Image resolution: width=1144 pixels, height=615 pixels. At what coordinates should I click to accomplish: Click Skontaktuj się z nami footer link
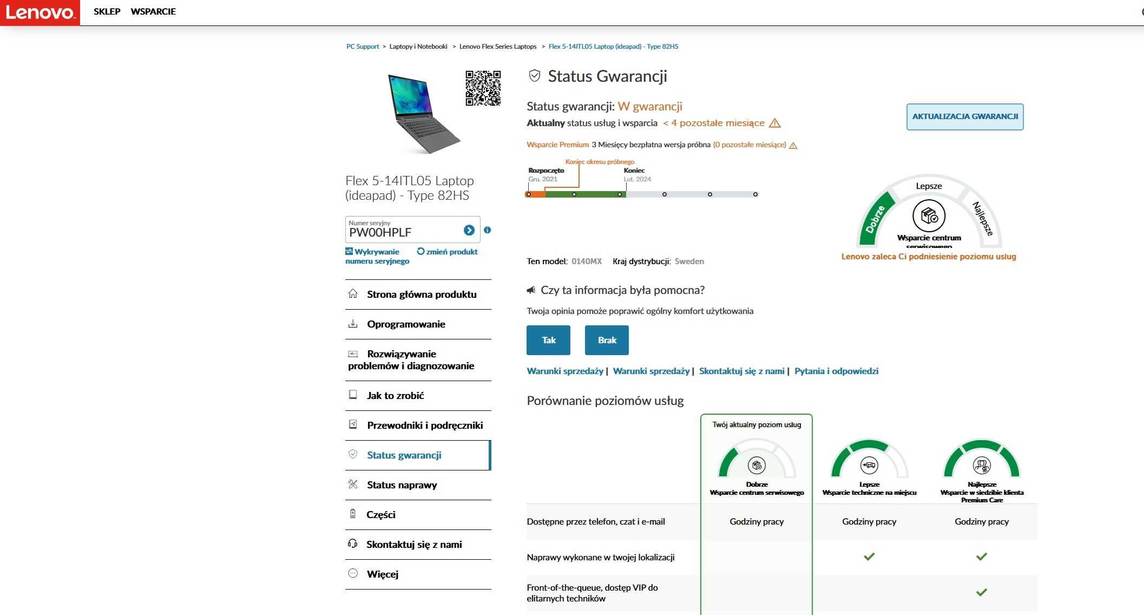[x=741, y=371]
